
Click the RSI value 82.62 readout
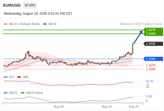[x=150, y=81]
